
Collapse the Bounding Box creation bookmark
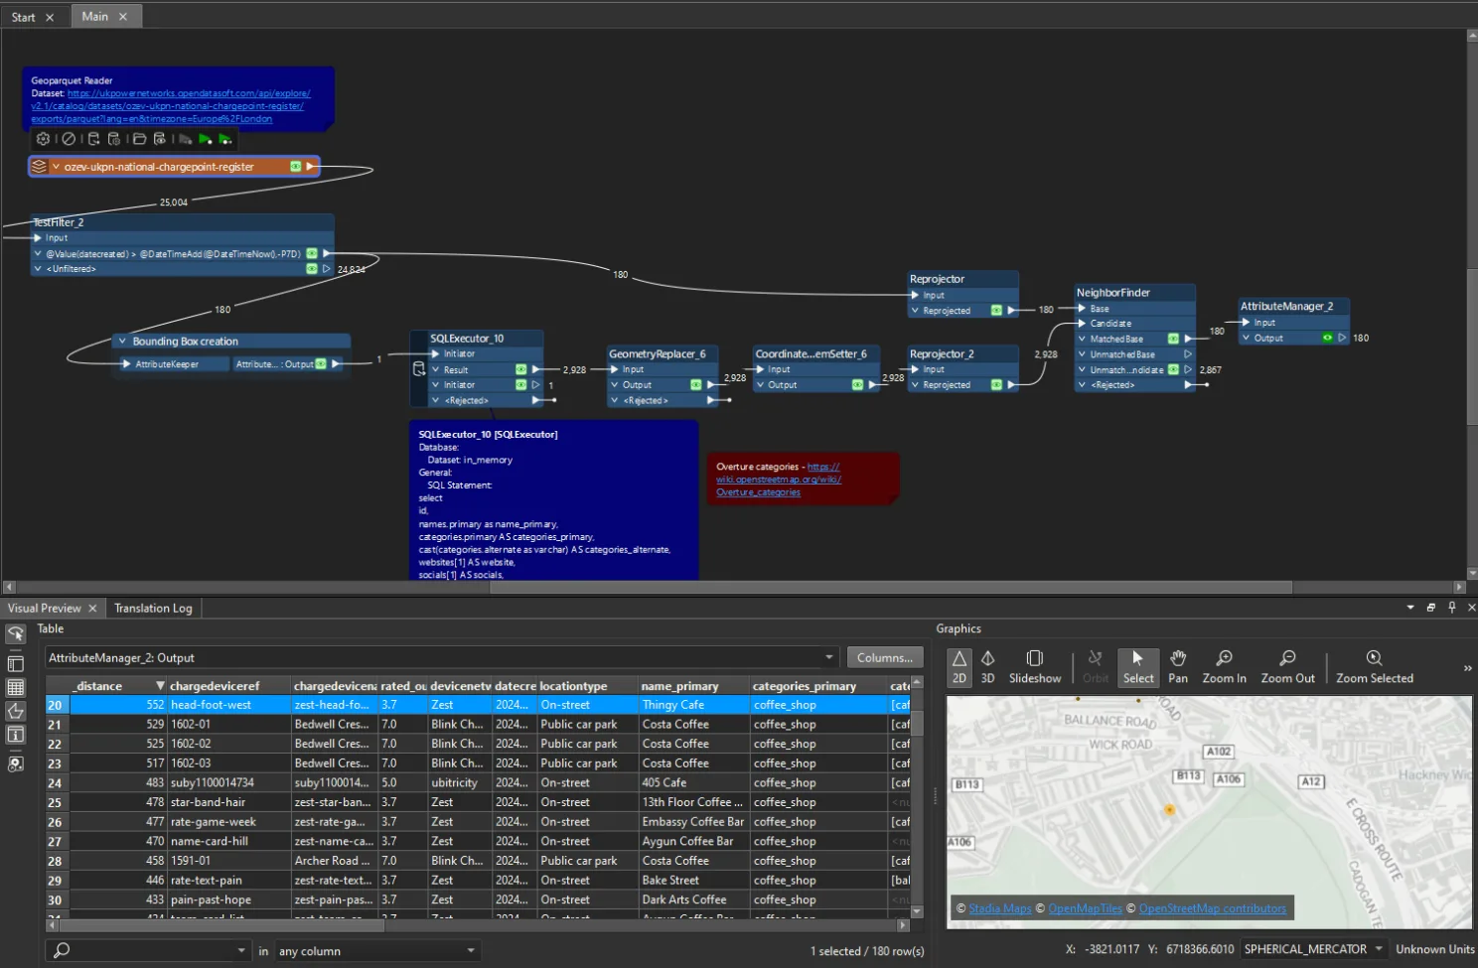point(121,342)
